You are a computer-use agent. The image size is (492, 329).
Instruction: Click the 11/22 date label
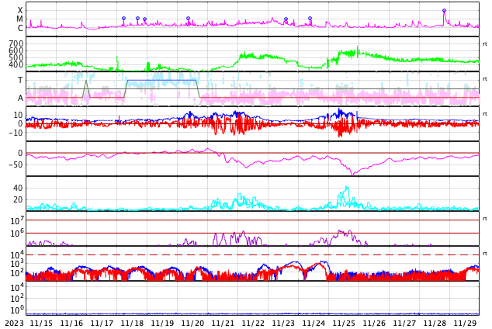click(x=253, y=324)
